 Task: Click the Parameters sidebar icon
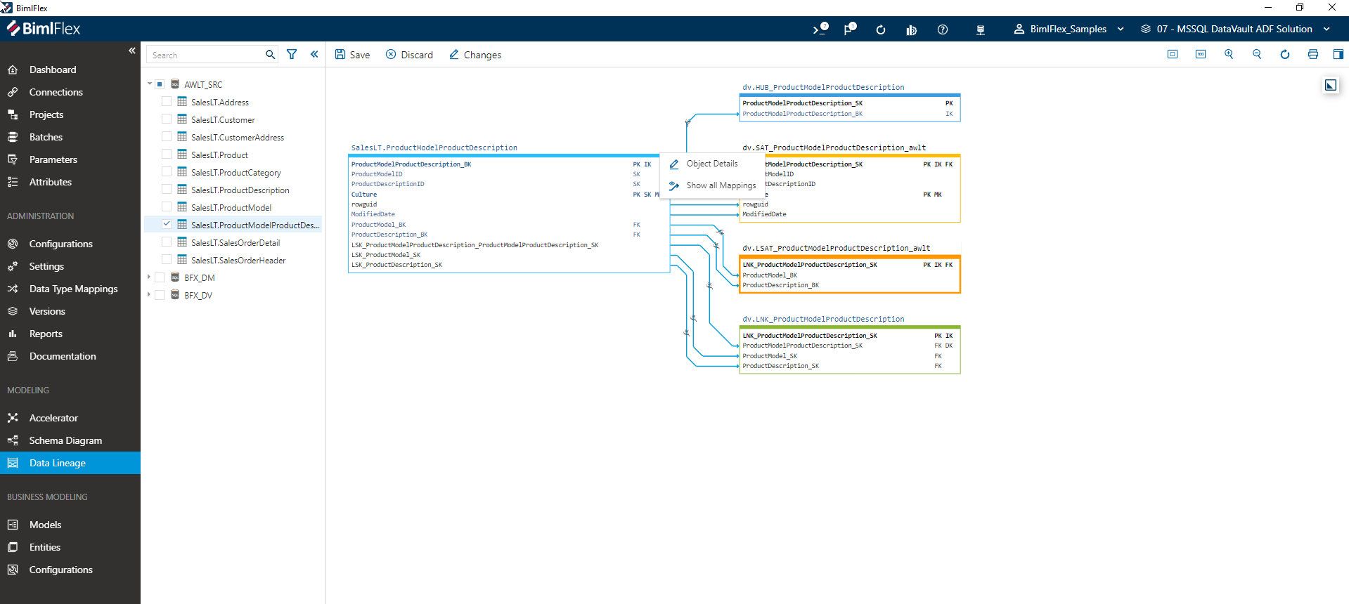point(13,159)
